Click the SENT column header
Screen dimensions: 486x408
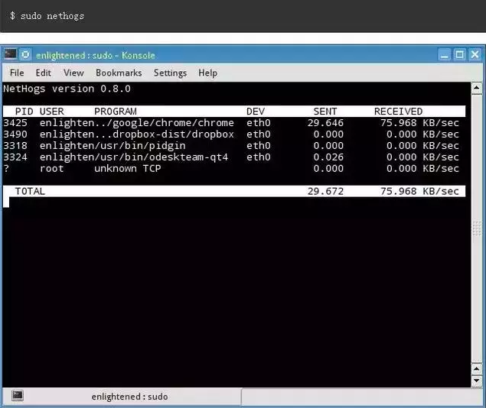325,112
